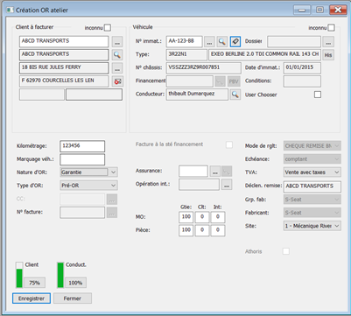Image resolution: width=351 pixels, height=316 pixels.
Task: Click the magnifier icon next to registration number
Action: 222,42
